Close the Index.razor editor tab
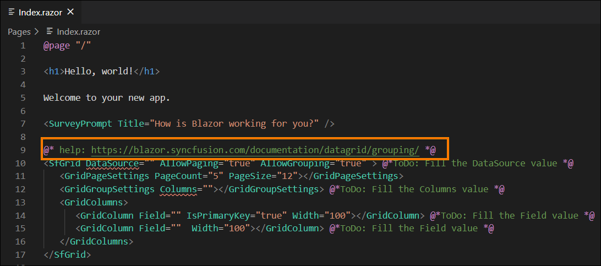 pyautogui.click(x=70, y=12)
